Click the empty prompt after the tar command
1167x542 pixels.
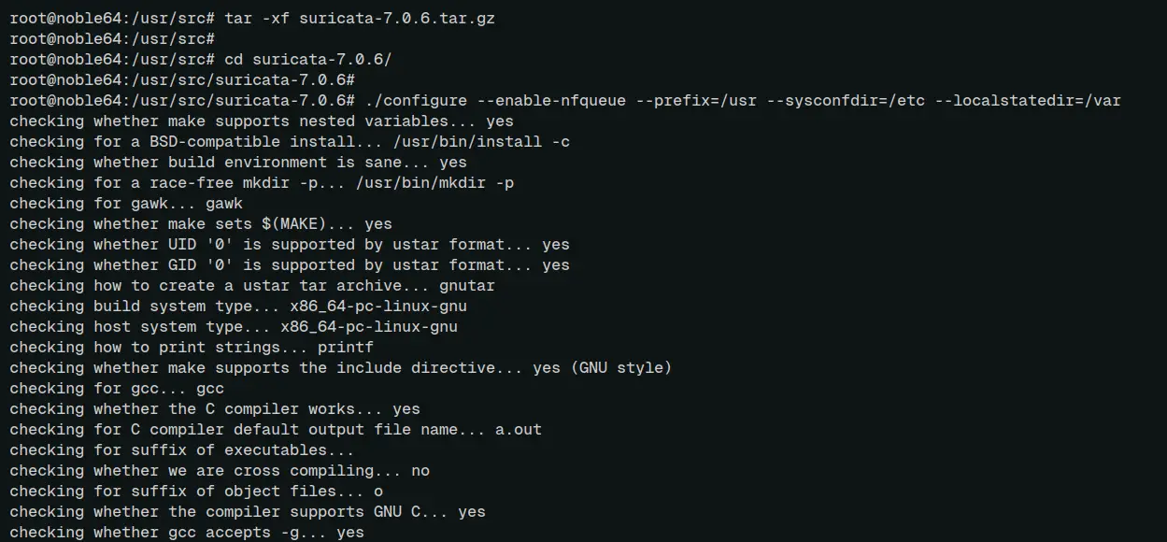click(112, 39)
